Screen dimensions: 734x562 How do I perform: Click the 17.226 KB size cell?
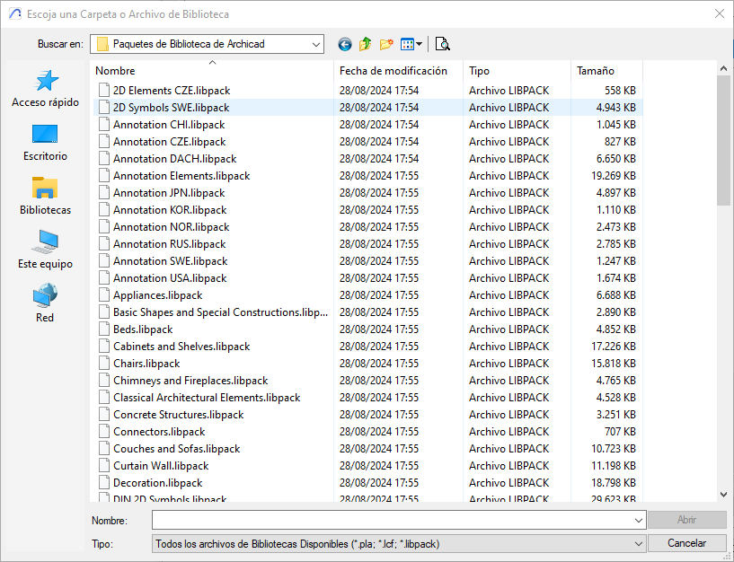(x=614, y=347)
